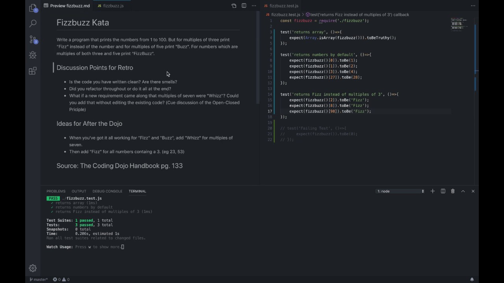Open the Manage gear menu
The image size is (504, 283).
tap(33, 268)
